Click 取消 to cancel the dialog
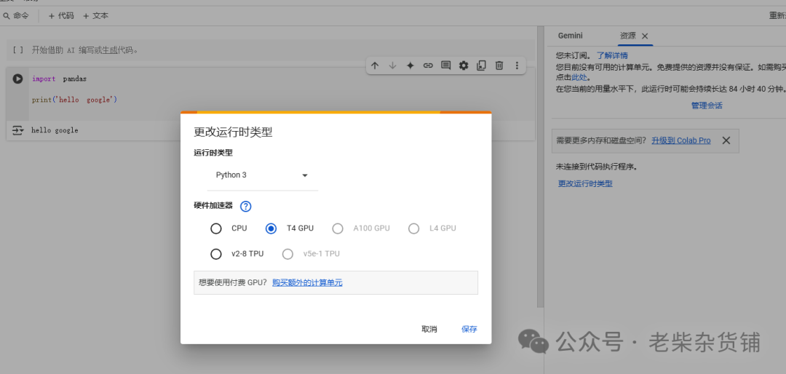 click(x=429, y=329)
